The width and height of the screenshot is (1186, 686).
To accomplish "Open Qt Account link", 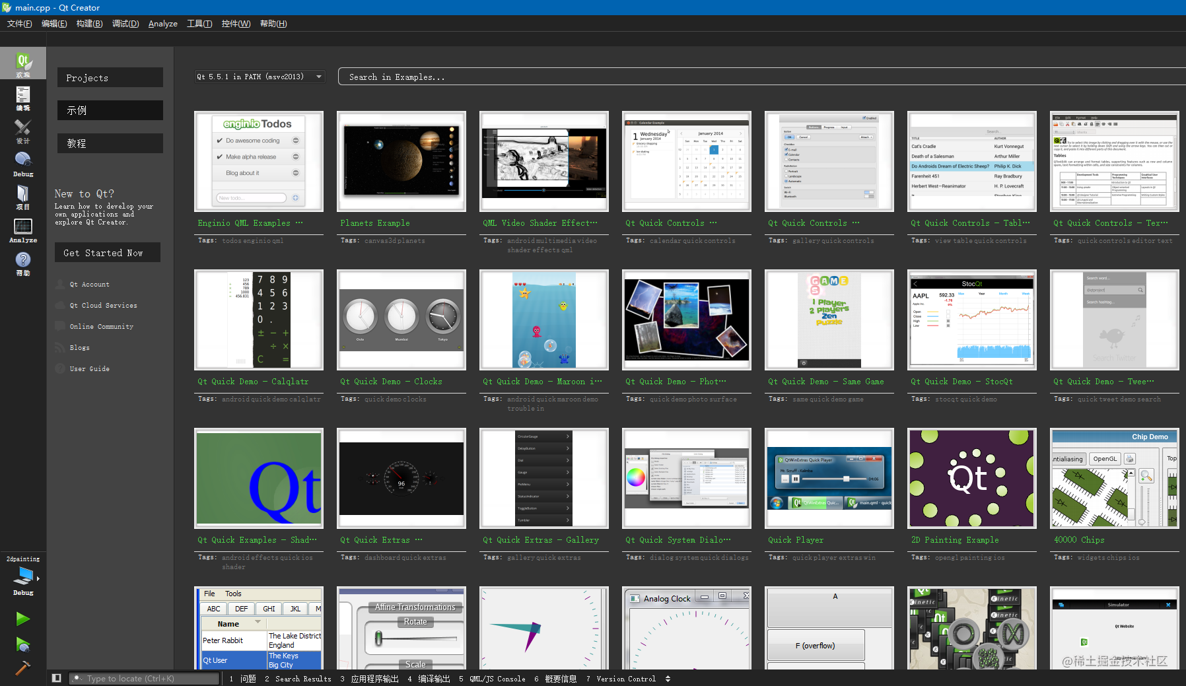I will point(90,285).
